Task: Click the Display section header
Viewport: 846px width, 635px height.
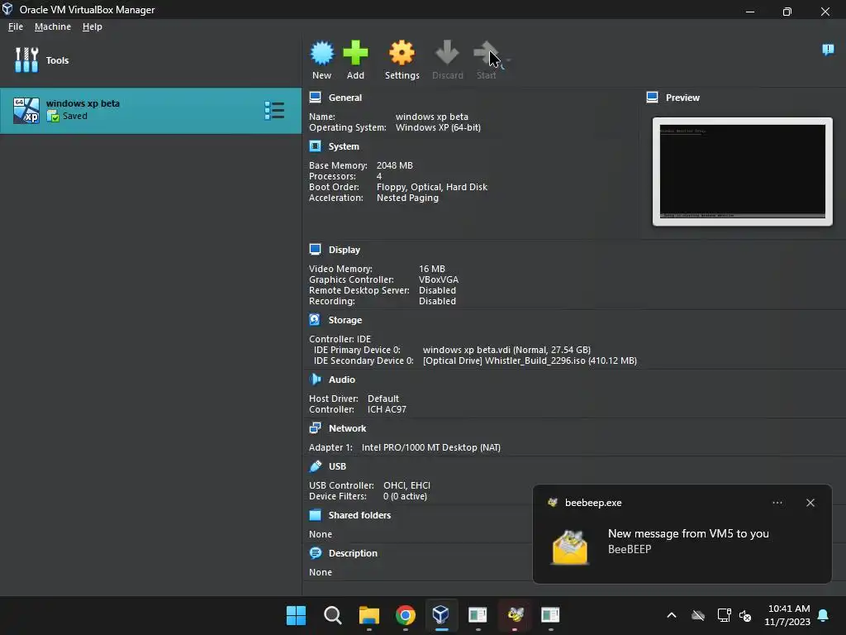Action: [x=345, y=250]
